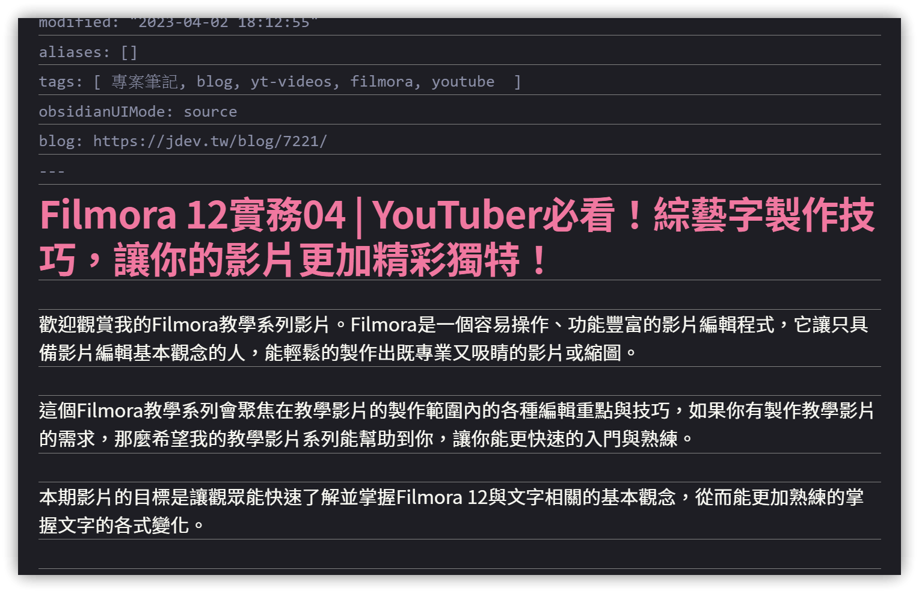Click the 'modified' date line

[x=178, y=23]
